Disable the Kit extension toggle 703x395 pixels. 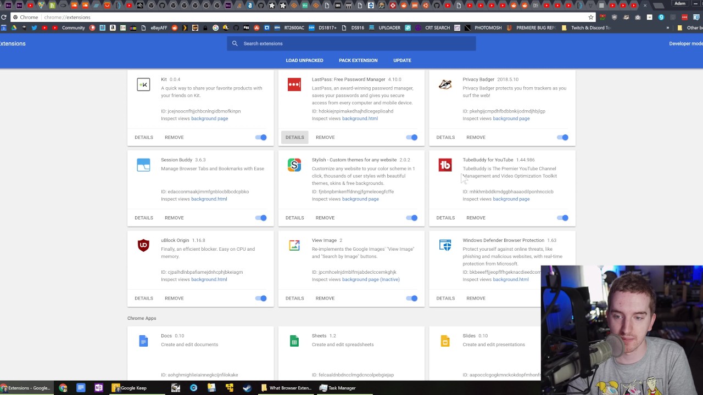pos(261,137)
